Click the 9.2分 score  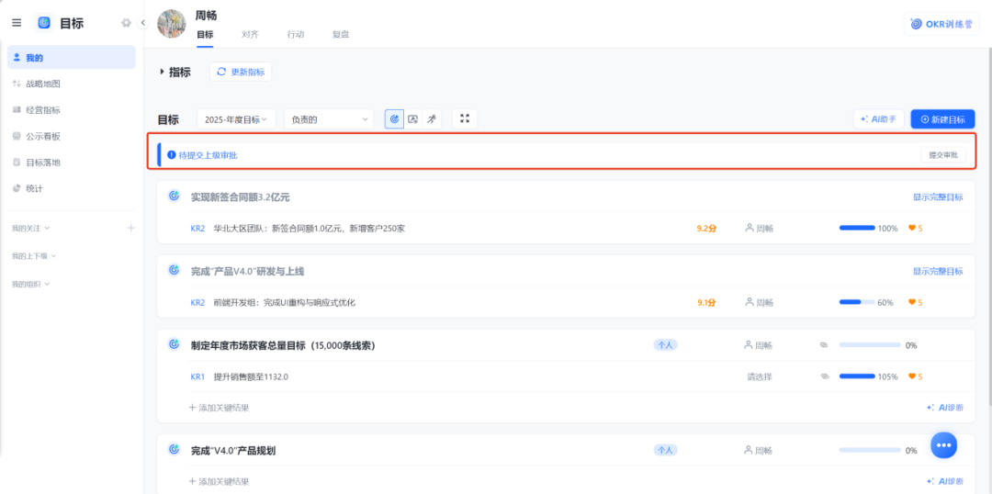706,229
